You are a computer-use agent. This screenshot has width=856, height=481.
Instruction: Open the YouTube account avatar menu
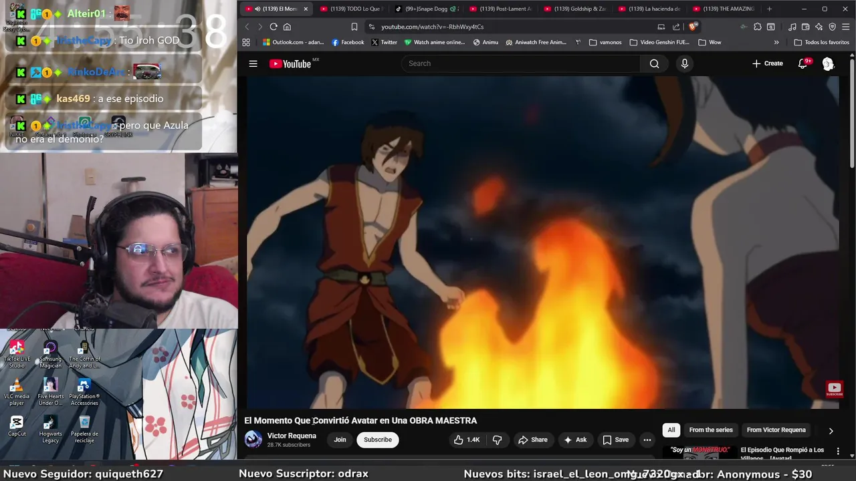pyautogui.click(x=828, y=63)
